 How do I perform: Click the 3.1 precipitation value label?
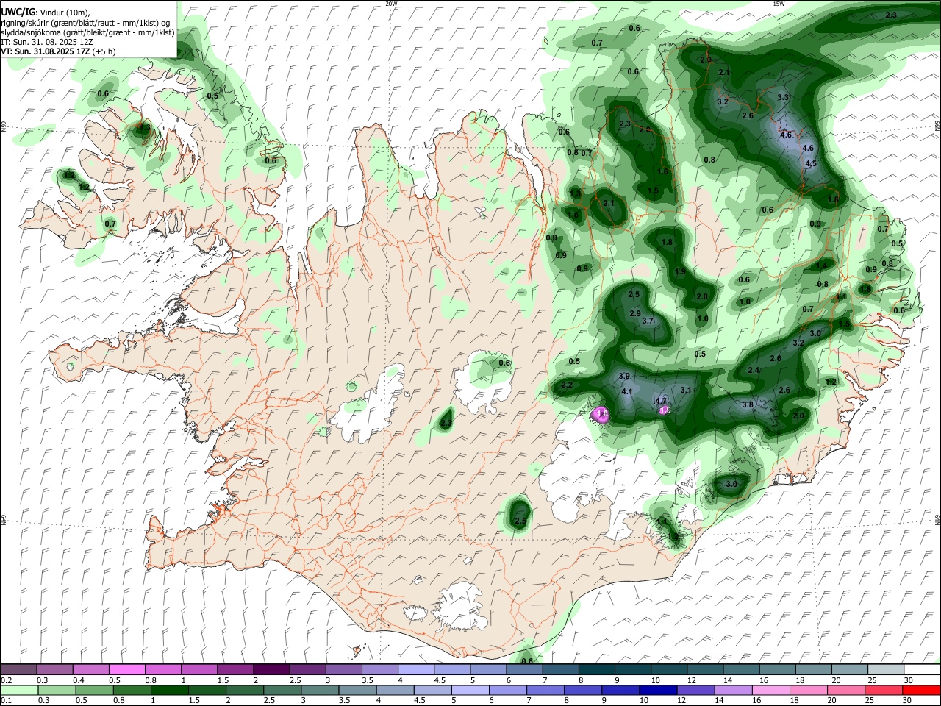coord(687,389)
